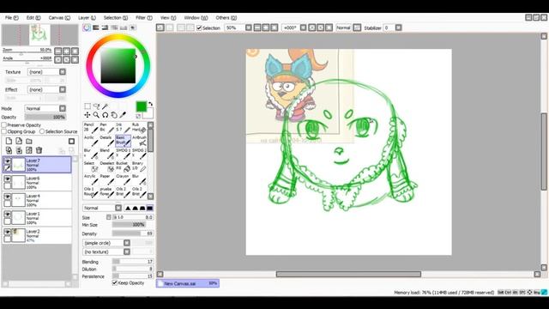Open the Texture dropdown
The image size is (549, 309).
[x=63, y=72]
